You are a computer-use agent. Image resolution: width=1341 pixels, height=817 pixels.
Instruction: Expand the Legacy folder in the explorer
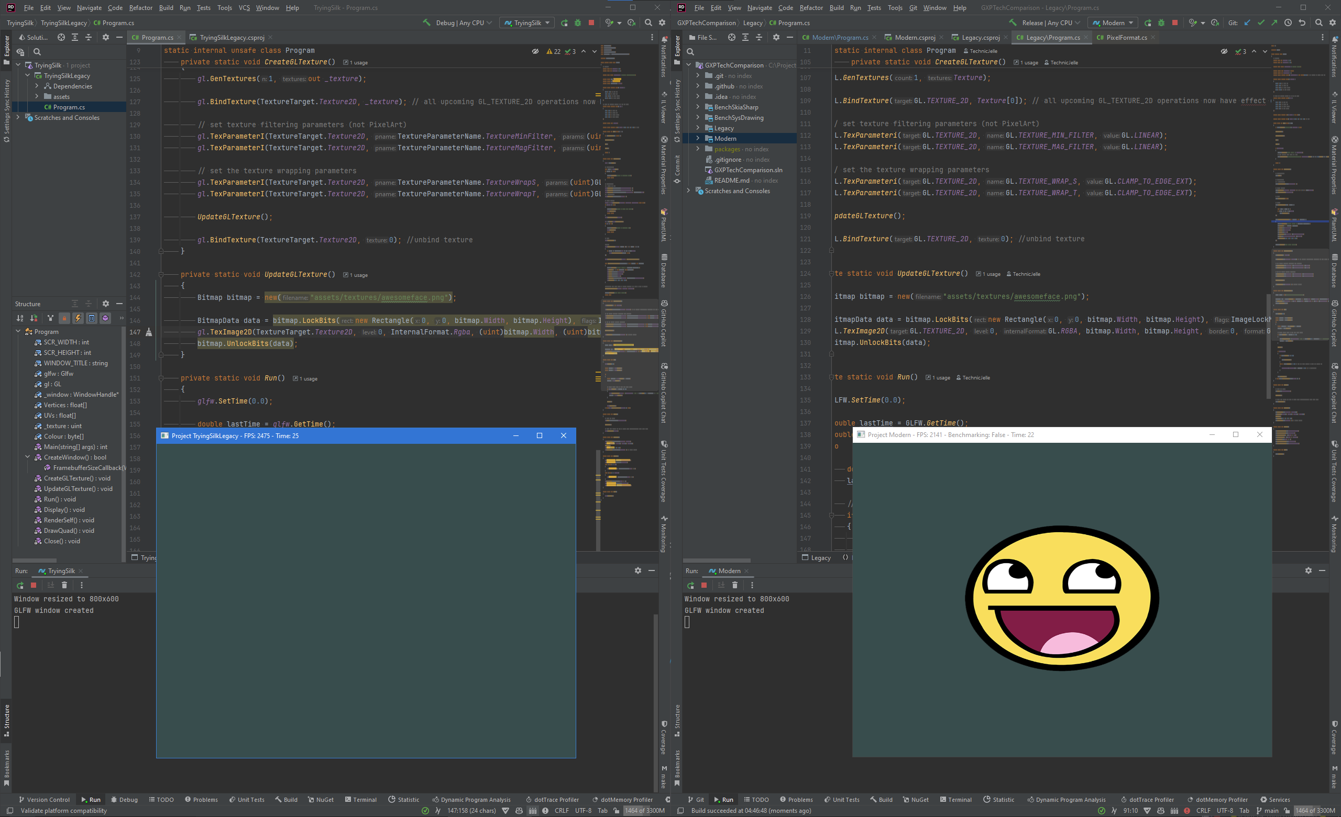pyautogui.click(x=699, y=128)
